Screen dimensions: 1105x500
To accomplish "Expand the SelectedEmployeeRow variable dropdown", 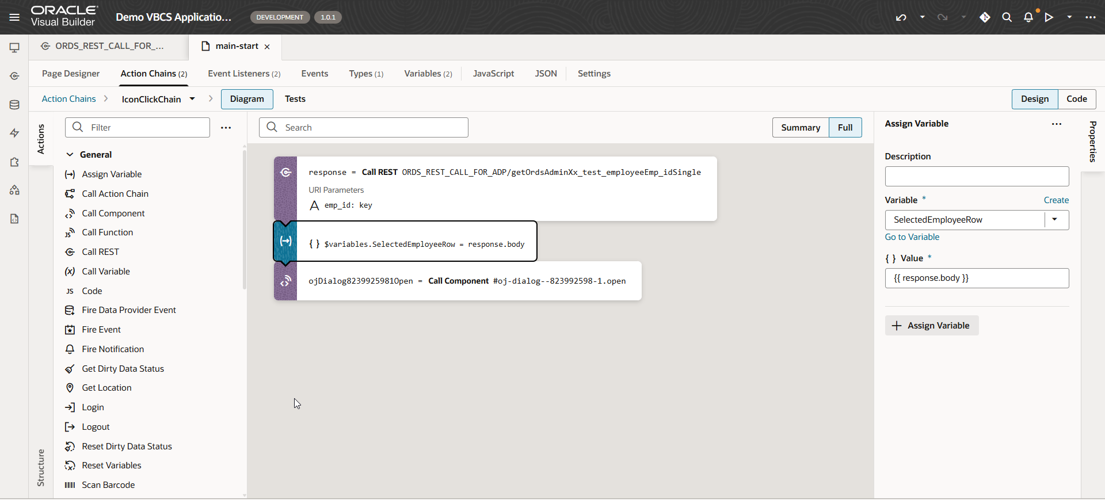I will (1054, 220).
